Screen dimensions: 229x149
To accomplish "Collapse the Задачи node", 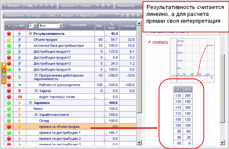I will (x=36, y=91).
